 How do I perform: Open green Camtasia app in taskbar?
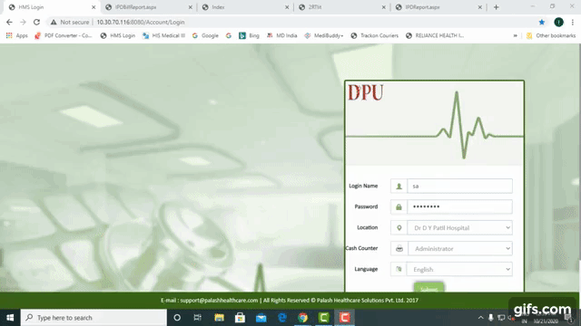pos(324,318)
